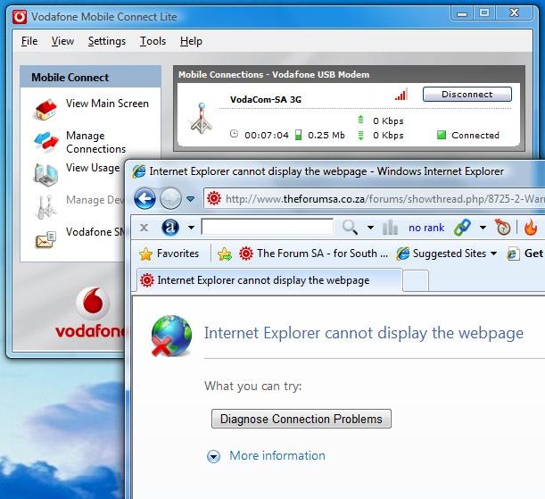Click the View Main Screen house icon
The height and width of the screenshot is (499, 545).
tap(45, 109)
